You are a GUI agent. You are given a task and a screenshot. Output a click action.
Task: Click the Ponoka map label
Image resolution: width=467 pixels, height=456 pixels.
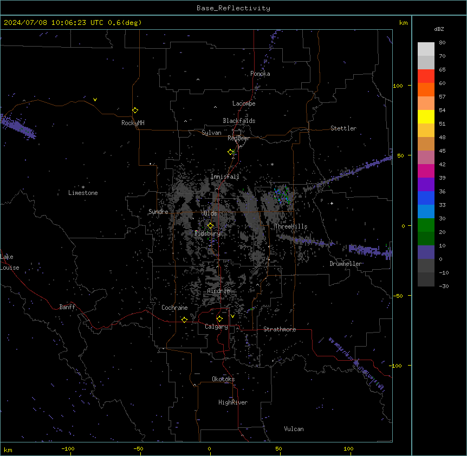(x=260, y=74)
